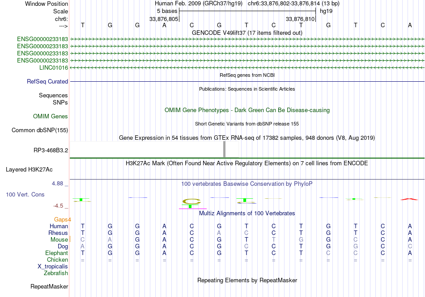
Task: Open Short Genetic Variants from dbSNP title
Action: click(247, 124)
